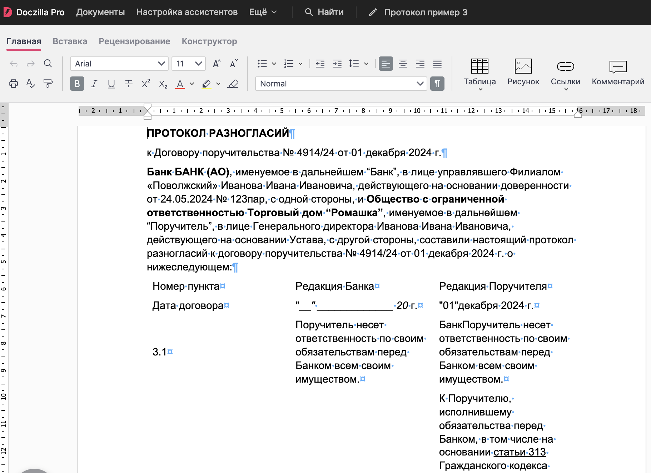Click the undo arrow icon
The image size is (651, 473).
pos(14,64)
